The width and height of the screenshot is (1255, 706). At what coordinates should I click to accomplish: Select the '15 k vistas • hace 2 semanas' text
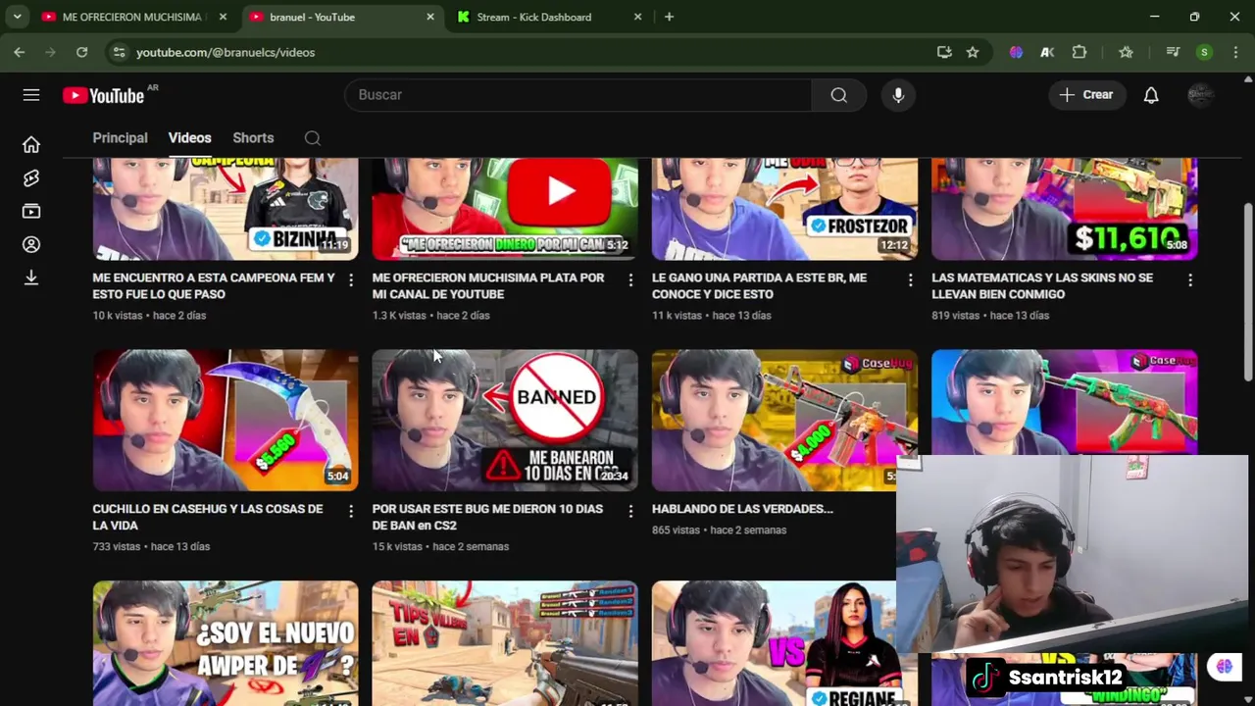coord(440,547)
